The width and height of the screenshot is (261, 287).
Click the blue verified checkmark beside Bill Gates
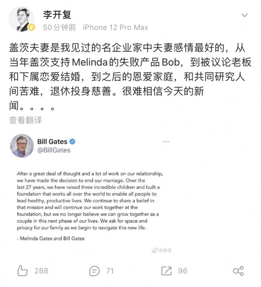[x=72, y=141]
